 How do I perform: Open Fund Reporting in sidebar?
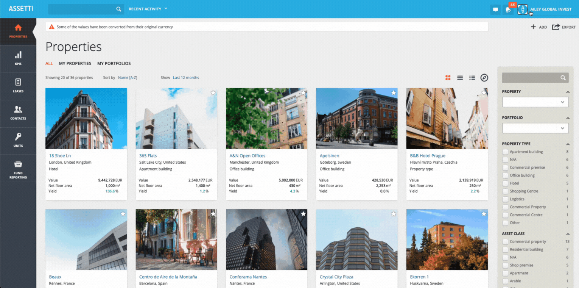point(18,169)
